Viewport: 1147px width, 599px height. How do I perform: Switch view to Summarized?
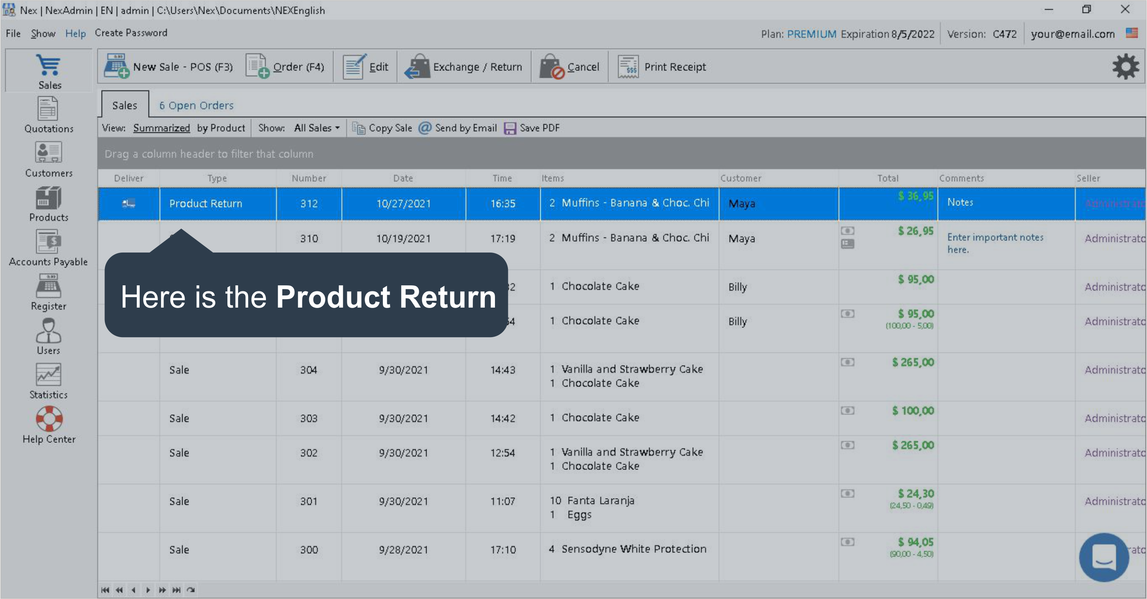pyautogui.click(x=161, y=128)
